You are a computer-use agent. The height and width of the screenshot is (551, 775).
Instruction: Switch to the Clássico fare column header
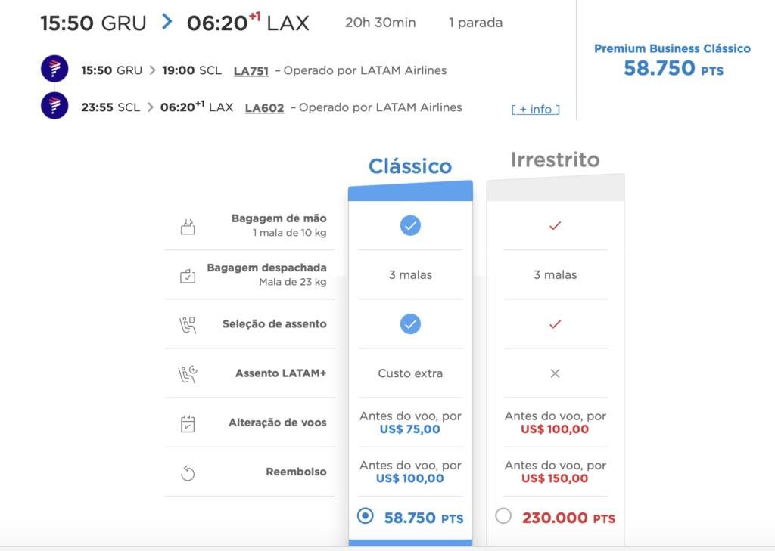(410, 166)
